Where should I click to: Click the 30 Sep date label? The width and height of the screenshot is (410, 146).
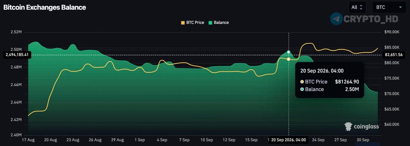(363, 140)
